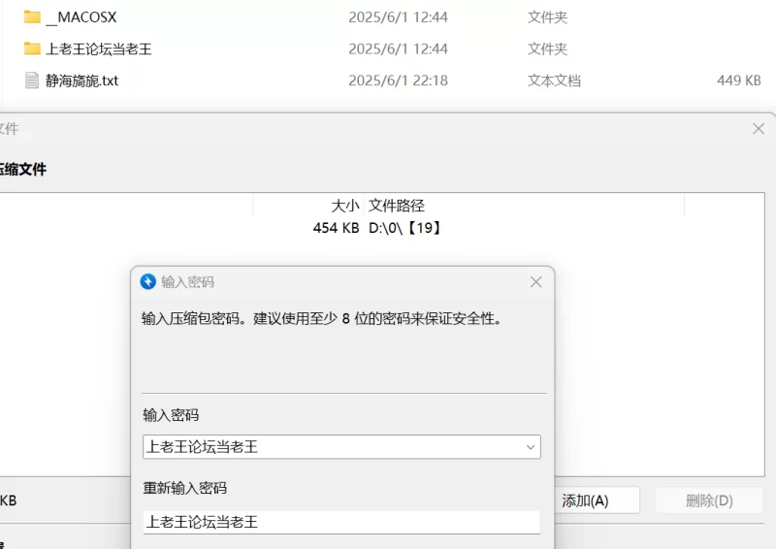Click the 文件夹 type cell of __MACOSX row
Viewport: 776px width, 549px height.
tap(547, 17)
